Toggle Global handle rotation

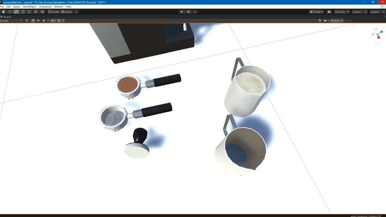tap(66, 12)
